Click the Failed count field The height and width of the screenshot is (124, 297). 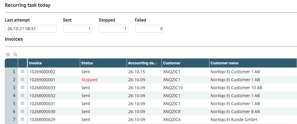tap(149, 29)
